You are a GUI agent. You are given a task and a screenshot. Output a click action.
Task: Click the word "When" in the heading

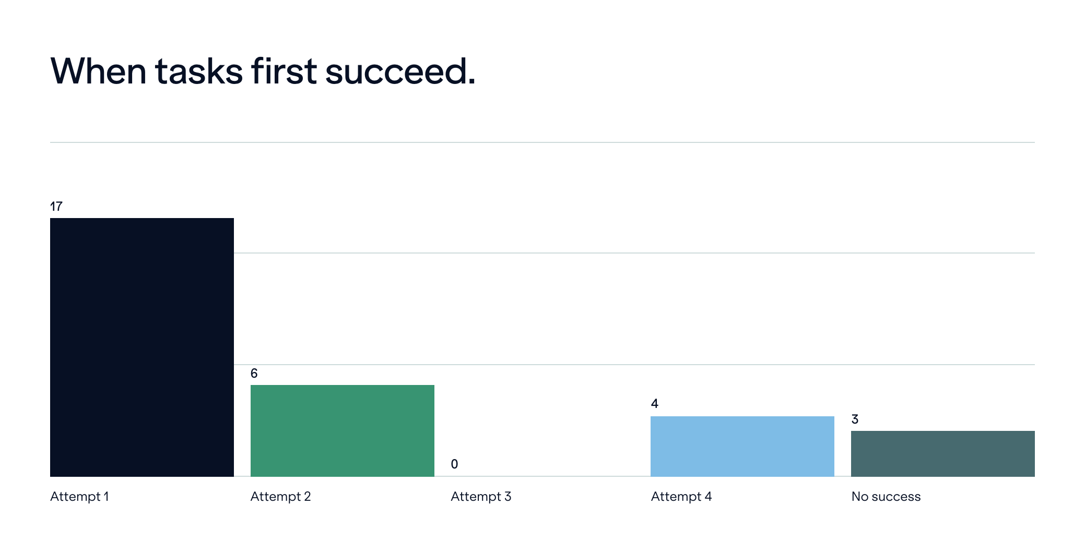point(99,71)
